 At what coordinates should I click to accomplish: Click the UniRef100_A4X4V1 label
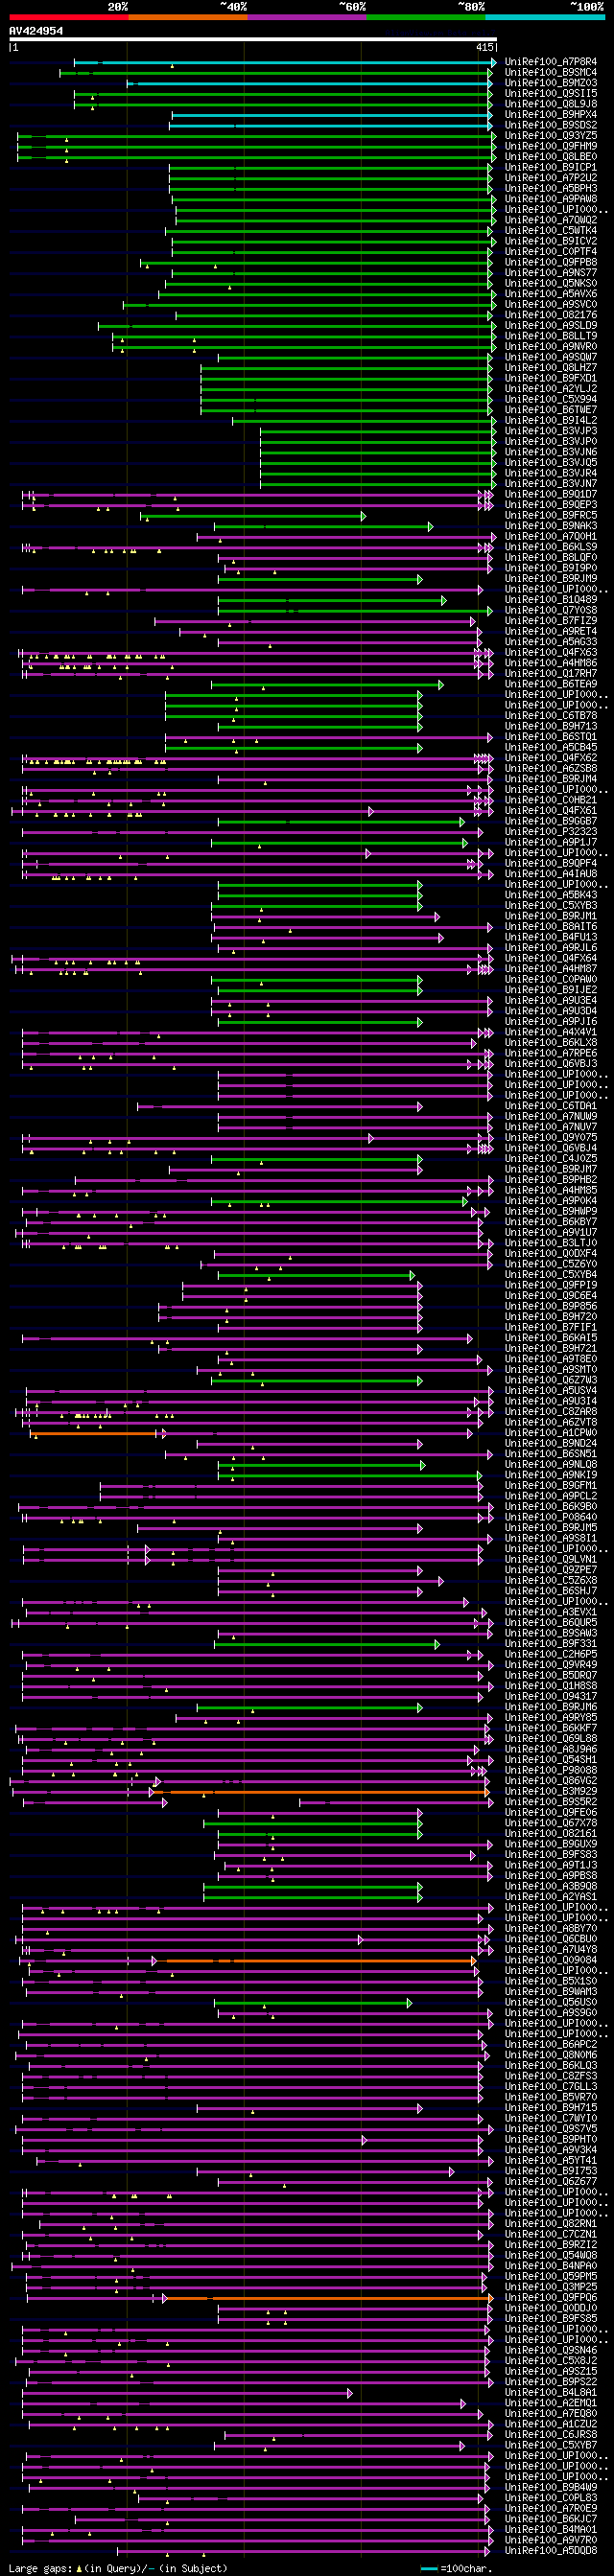pos(551,1032)
